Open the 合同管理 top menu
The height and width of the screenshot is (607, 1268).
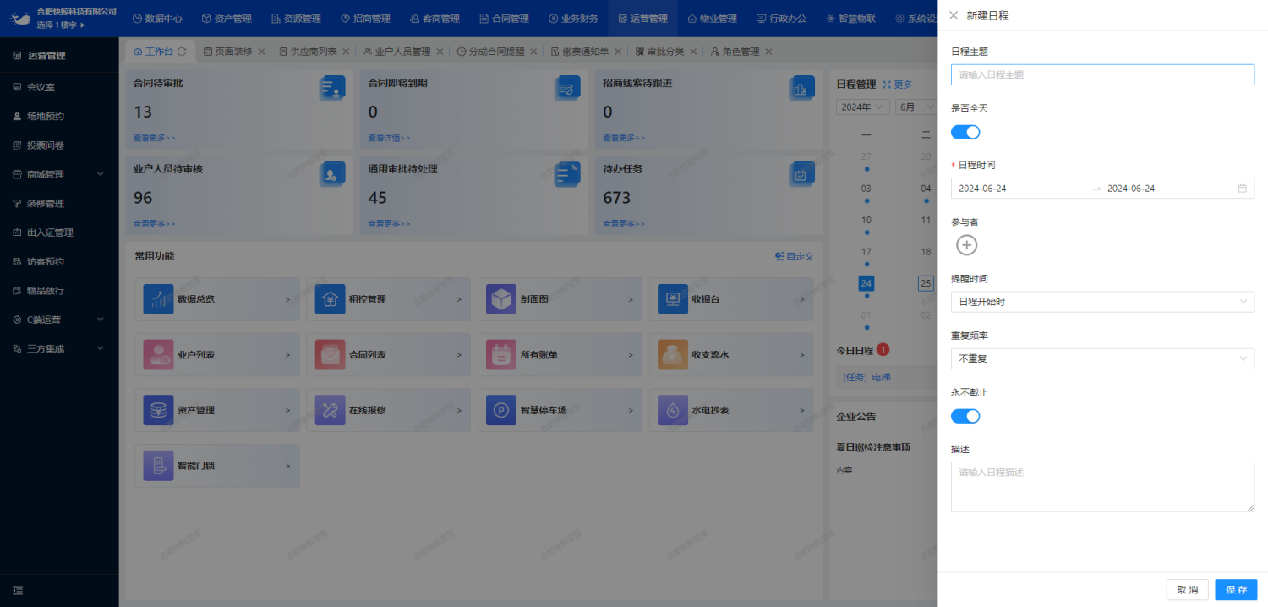[503, 19]
